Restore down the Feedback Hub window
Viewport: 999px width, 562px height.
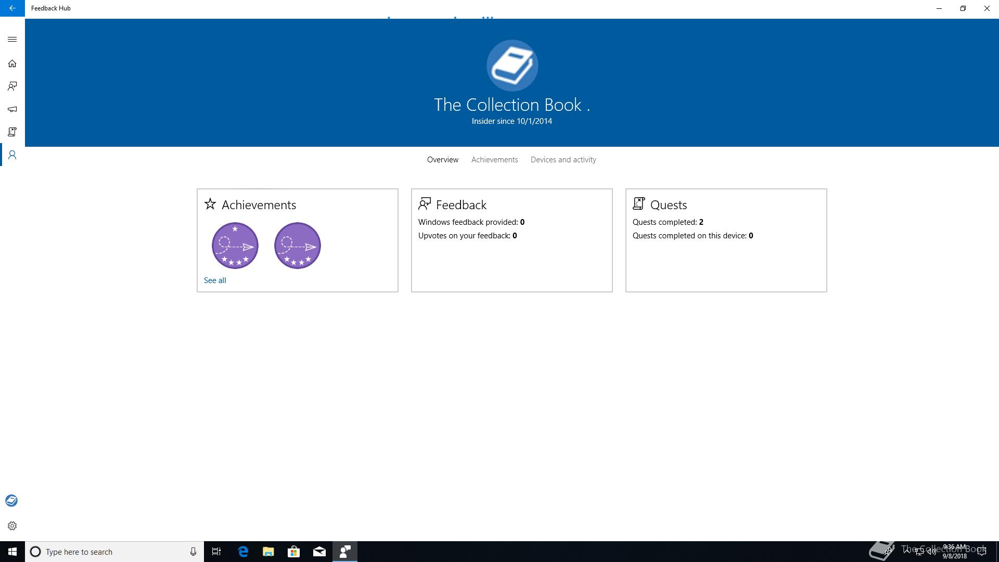[963, 8]
